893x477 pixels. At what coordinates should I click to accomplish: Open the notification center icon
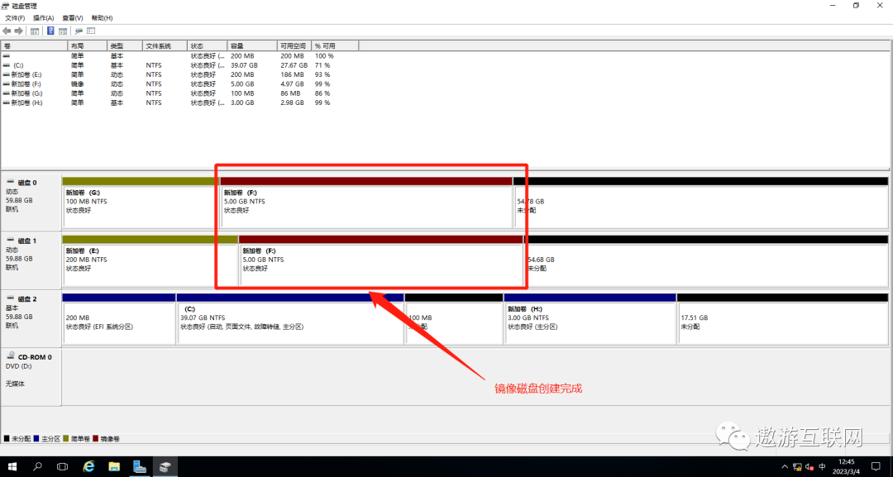(x=876, y=467)
